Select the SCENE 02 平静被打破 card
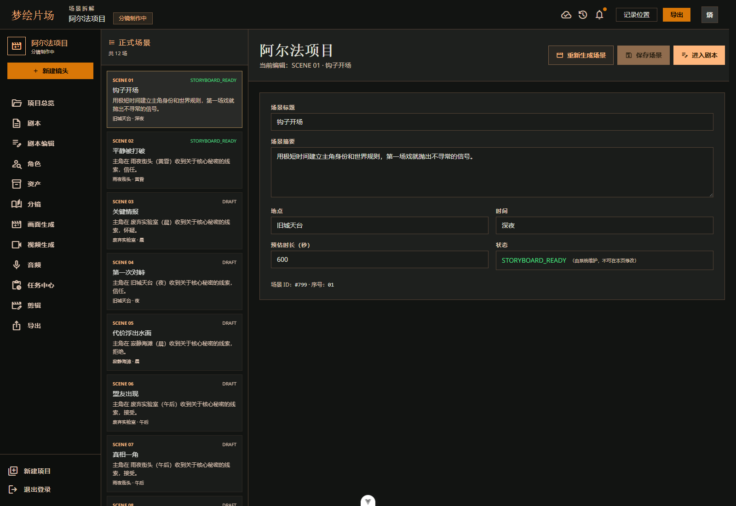Viewport: 736px width, 506px height. 174,160
